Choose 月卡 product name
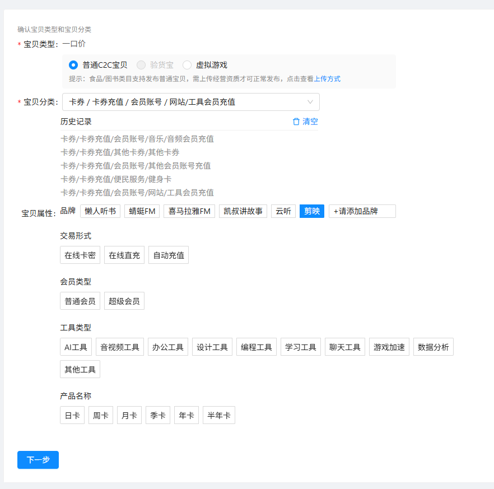 (129, 415)
